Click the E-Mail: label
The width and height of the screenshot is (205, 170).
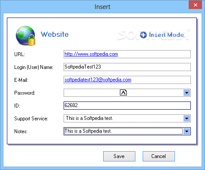coord(21,80)
